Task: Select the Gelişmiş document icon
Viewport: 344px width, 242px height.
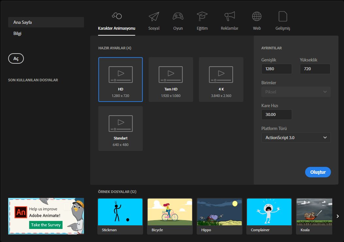Action: point(283,17)
